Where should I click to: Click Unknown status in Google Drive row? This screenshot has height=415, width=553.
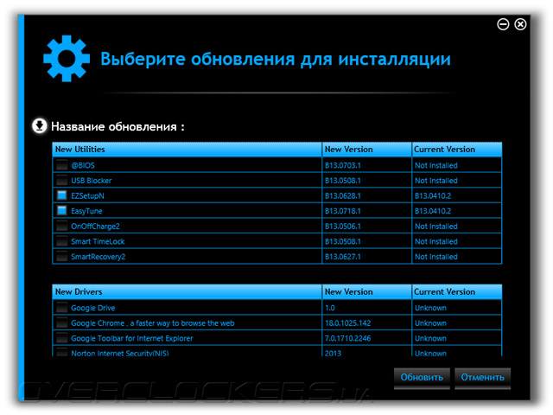pyautogui.click(x=430, y=308)
